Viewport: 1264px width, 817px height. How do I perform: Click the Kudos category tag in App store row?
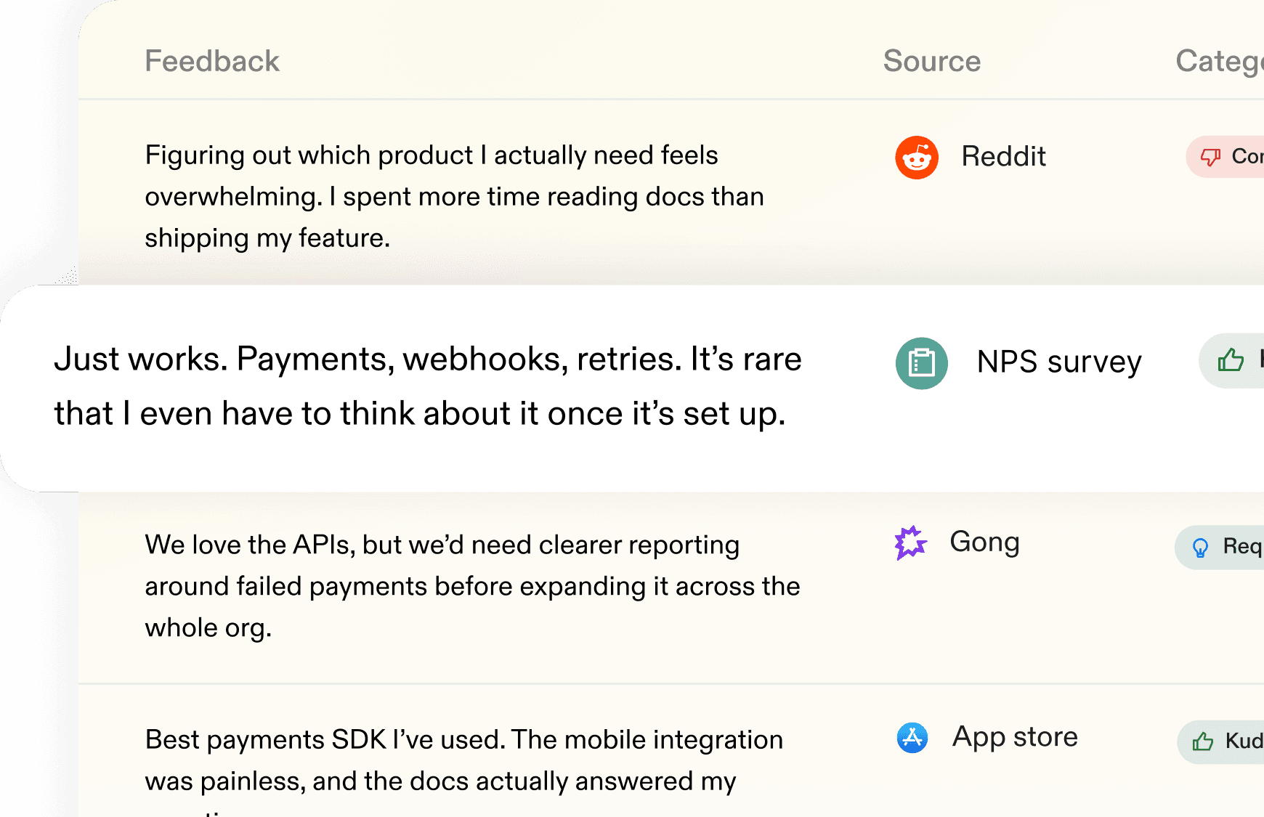[1222, 741]
